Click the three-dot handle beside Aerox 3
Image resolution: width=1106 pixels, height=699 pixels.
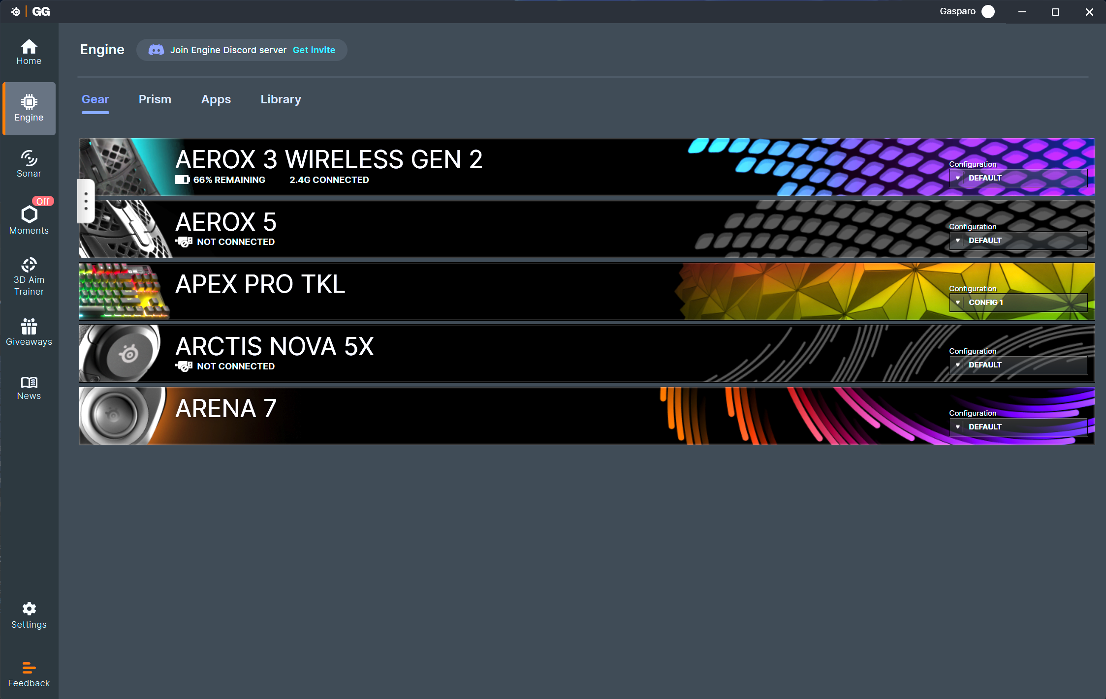[x=86, y=201]
